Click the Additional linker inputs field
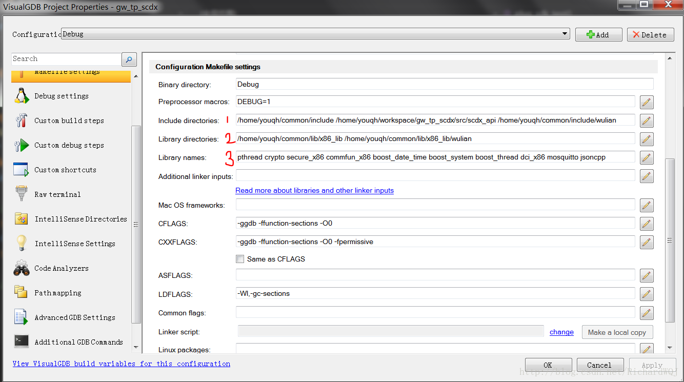Screen dimensions: 684x382 coord(435,175)
